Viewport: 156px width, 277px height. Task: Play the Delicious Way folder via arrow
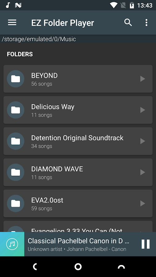pos(142,110)
